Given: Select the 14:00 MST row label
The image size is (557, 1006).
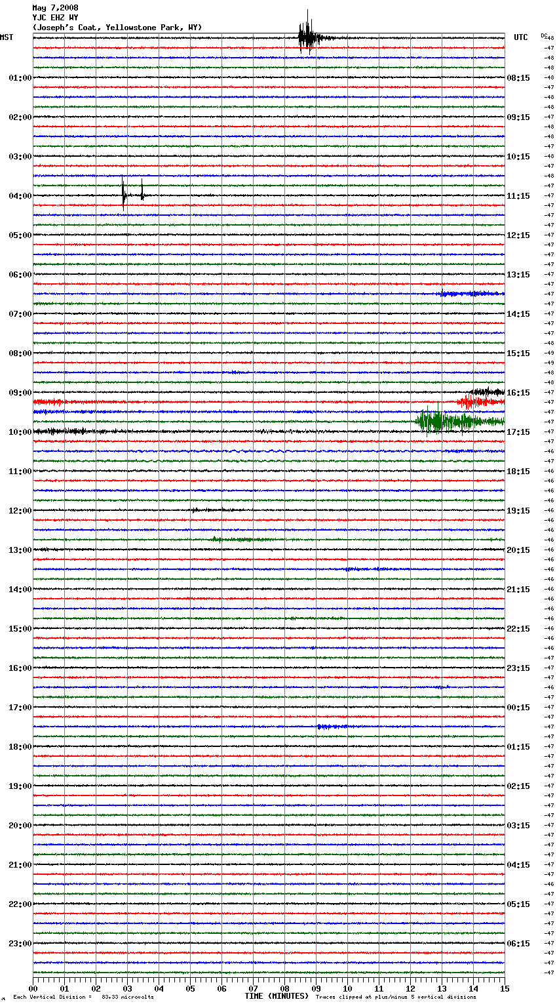Looking at the screenshot, I should click(20, 590).
